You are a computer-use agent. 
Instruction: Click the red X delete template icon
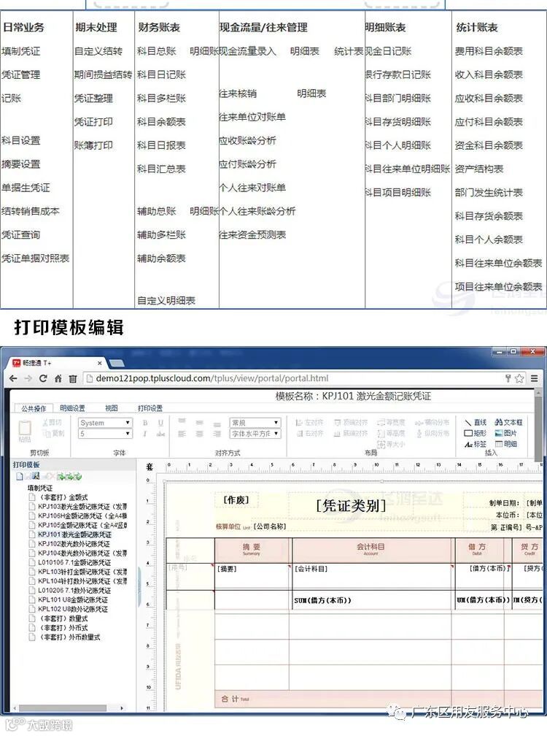tap(51, 476)
